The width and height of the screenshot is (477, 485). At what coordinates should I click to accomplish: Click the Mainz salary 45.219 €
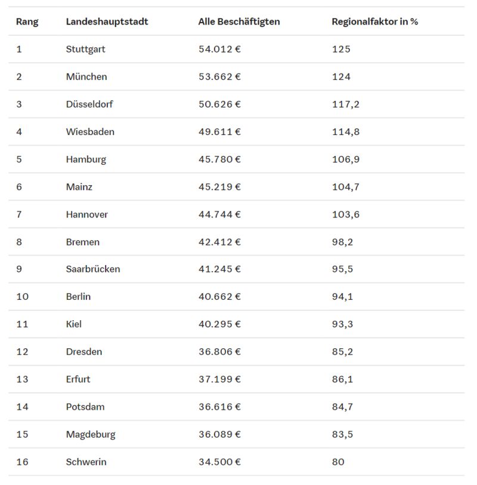[x=219, y=187]
